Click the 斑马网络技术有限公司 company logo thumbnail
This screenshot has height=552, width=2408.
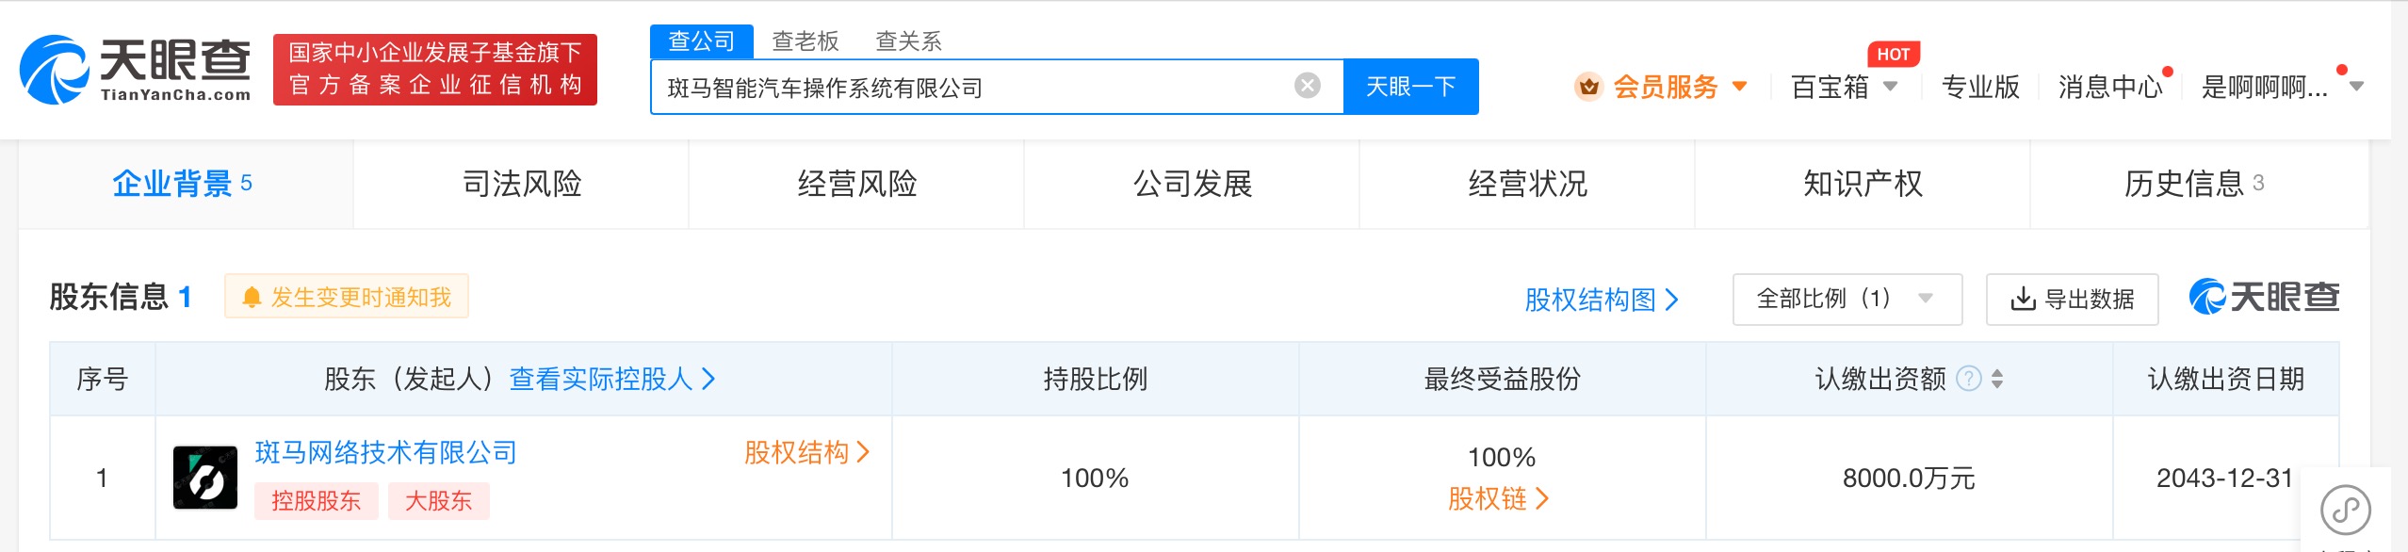pyautogui.click(x=205, y=478)
